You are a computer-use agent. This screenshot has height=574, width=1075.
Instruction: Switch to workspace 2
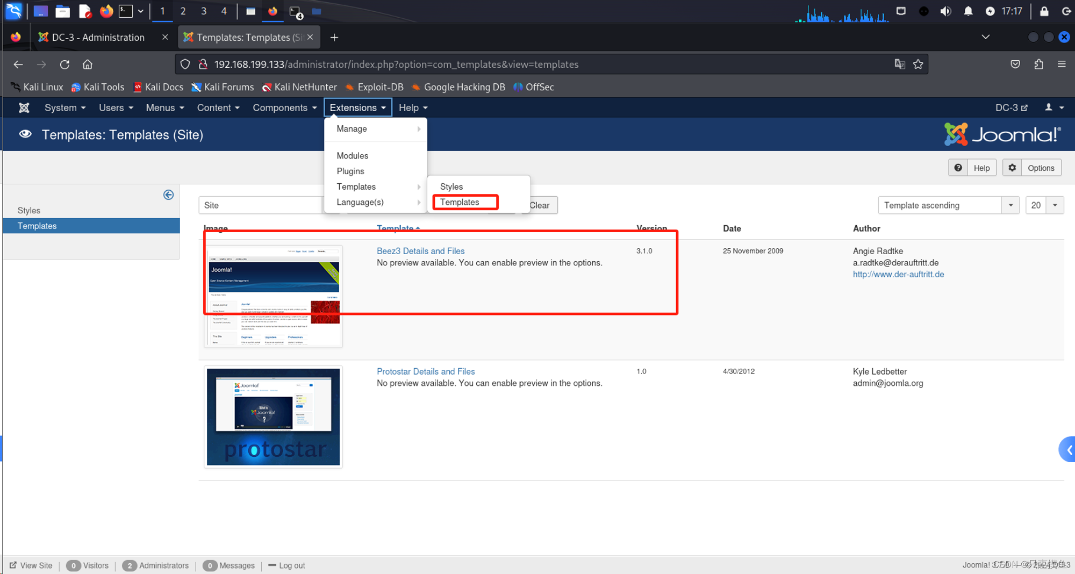(x=183, y=11)
